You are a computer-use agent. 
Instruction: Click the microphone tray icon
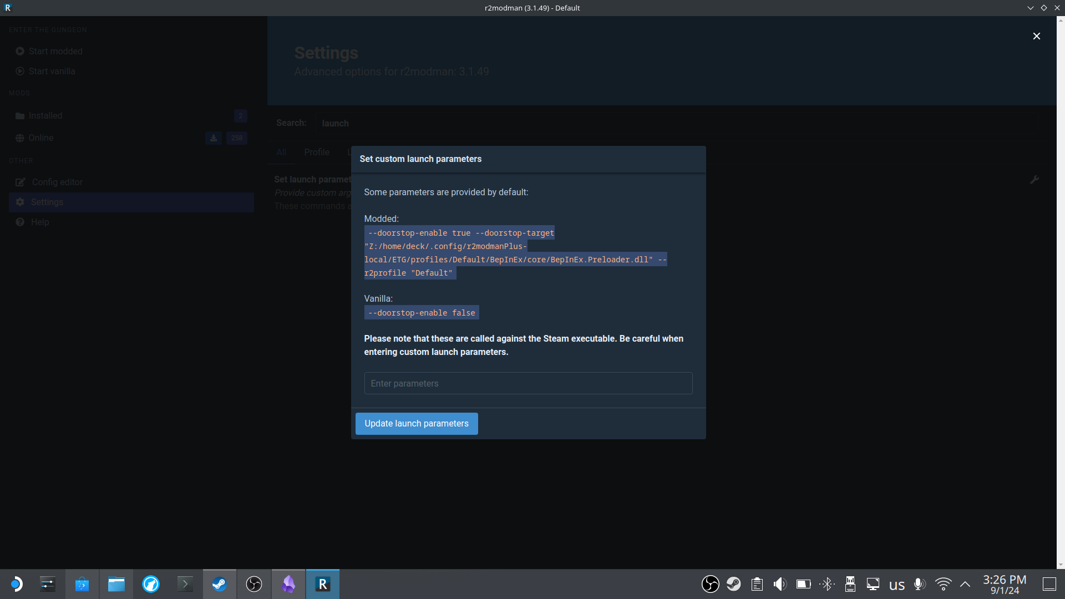pos(920,584)
